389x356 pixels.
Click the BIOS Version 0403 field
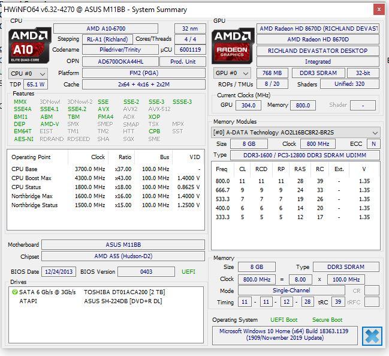pyautogui.click(x=146, y=272)
